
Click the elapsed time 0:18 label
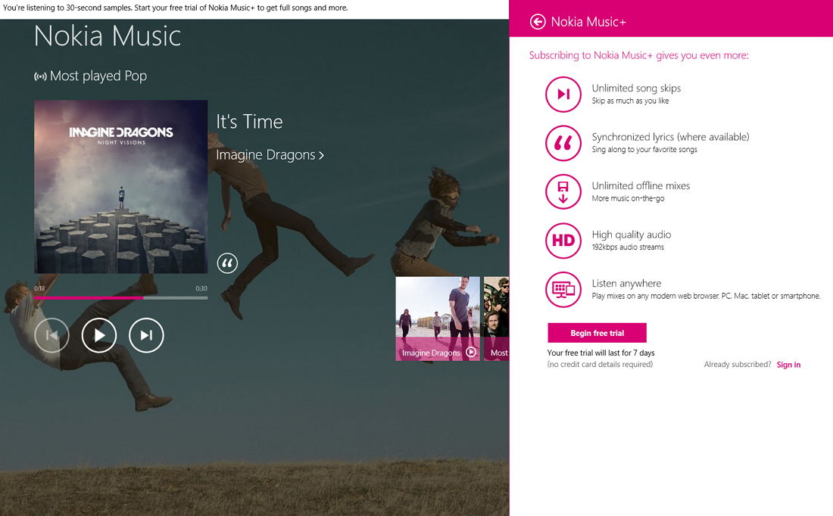coord(39,288)
